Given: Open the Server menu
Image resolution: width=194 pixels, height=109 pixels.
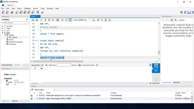Looking at the screenshot, I should (x=35, y=8).
